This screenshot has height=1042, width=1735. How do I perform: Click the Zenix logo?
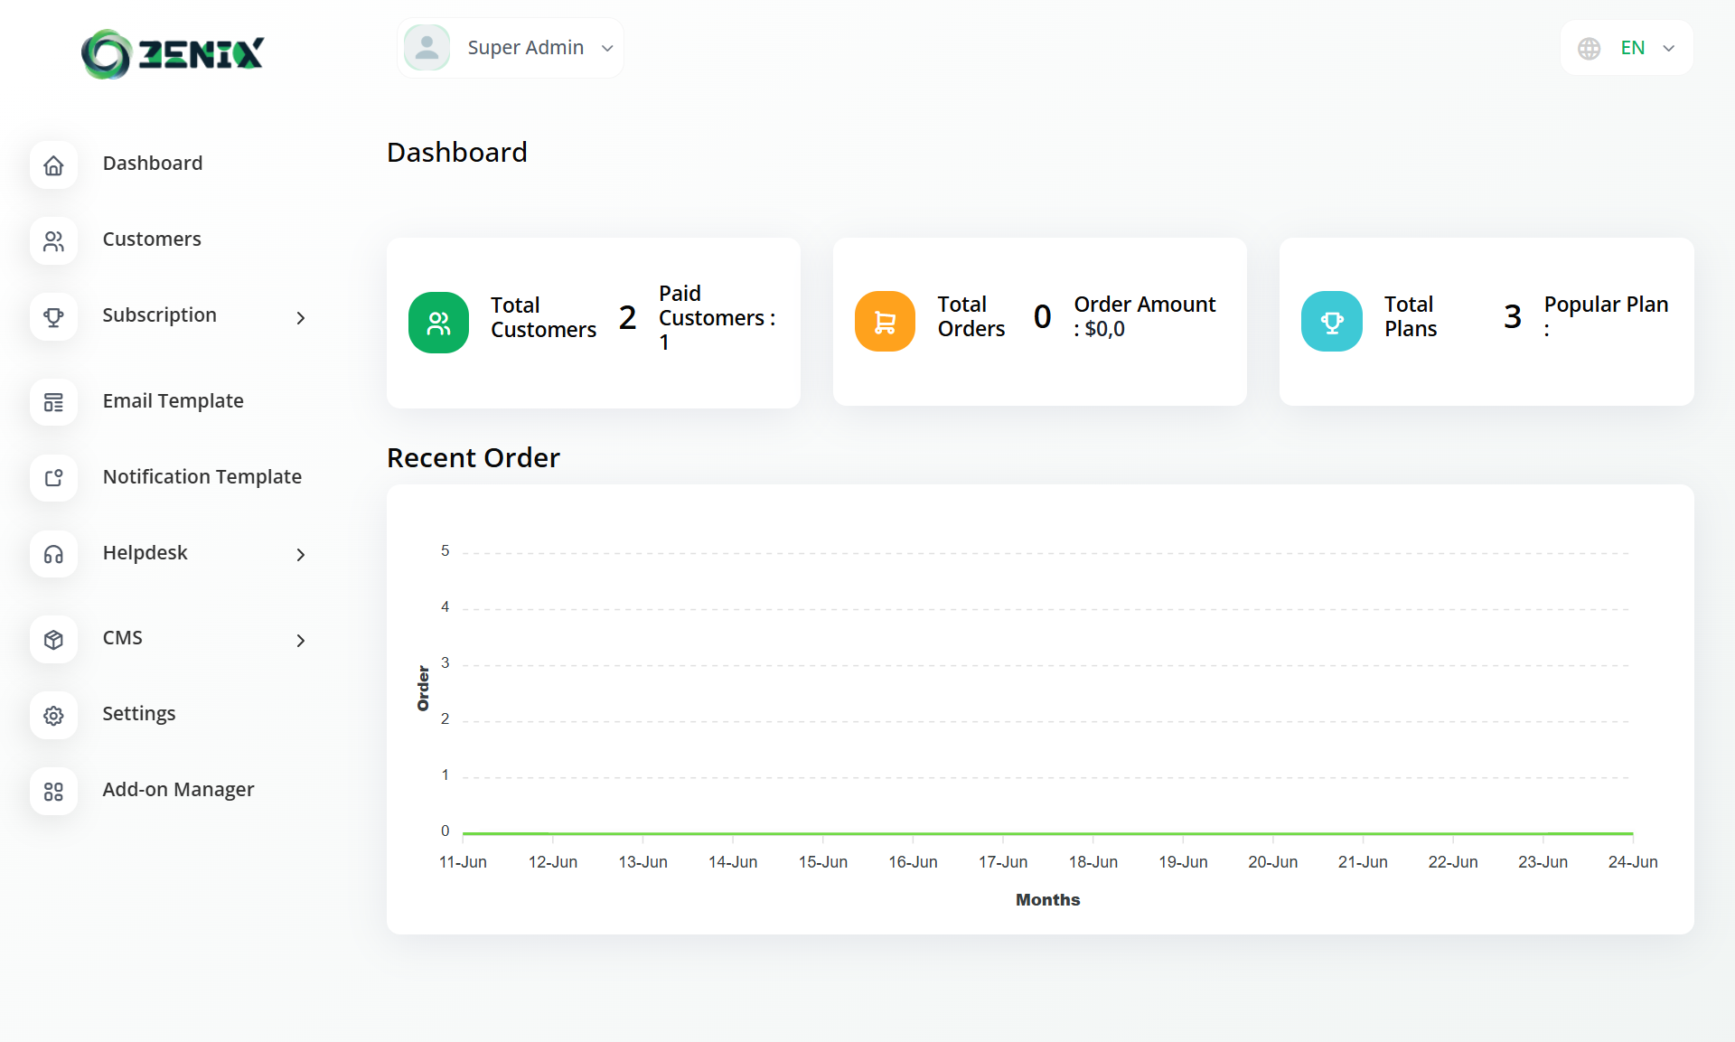click(173, 54)
